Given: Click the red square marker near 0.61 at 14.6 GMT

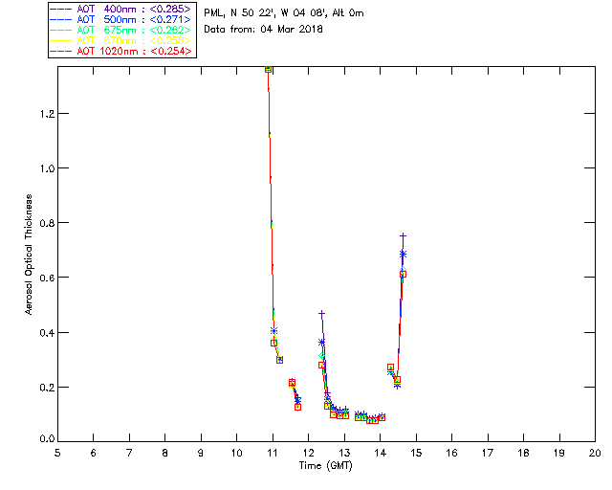Looking at the screenshot, I should (x=403, y=275).
